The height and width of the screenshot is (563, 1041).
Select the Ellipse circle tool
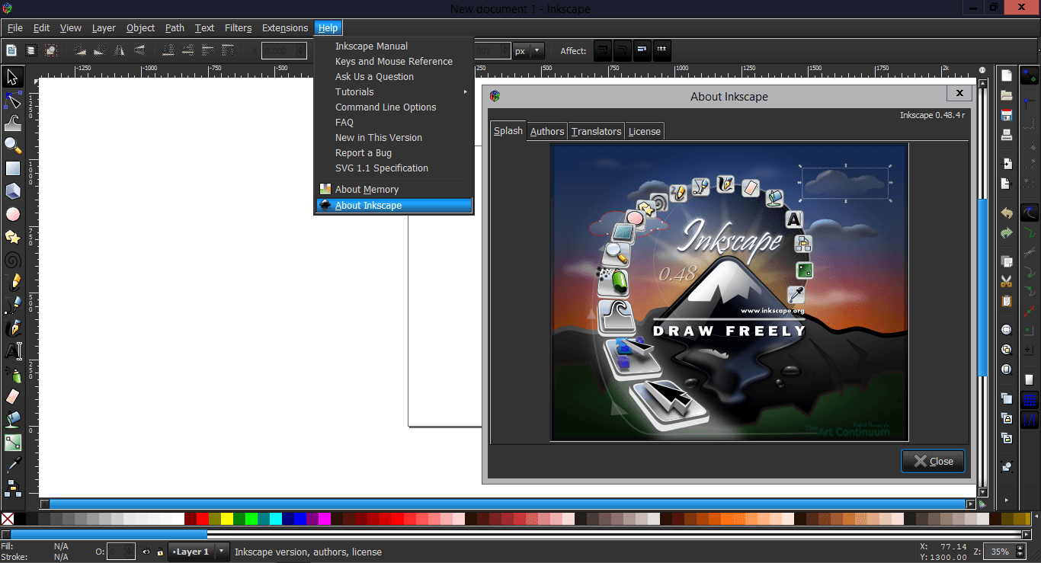pyautogui.click(x=12, y=214)
